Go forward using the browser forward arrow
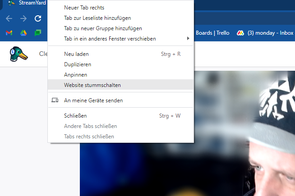 click(23, 18)
